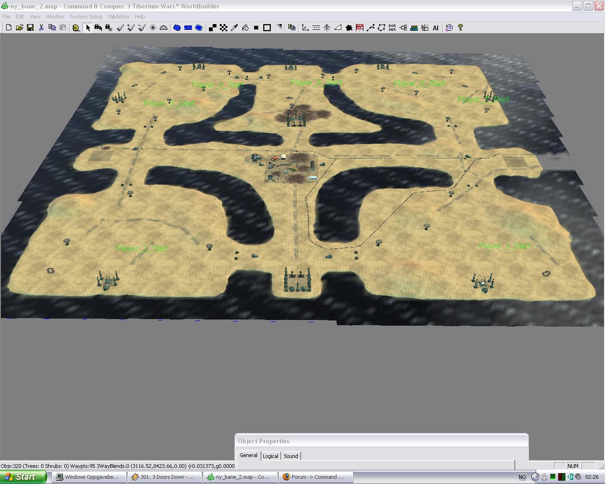Select the solid black square tool

click(256, 28)
